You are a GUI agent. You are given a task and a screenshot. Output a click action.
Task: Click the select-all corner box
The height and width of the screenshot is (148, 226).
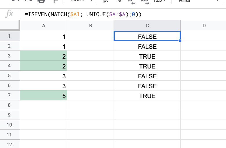10,26
